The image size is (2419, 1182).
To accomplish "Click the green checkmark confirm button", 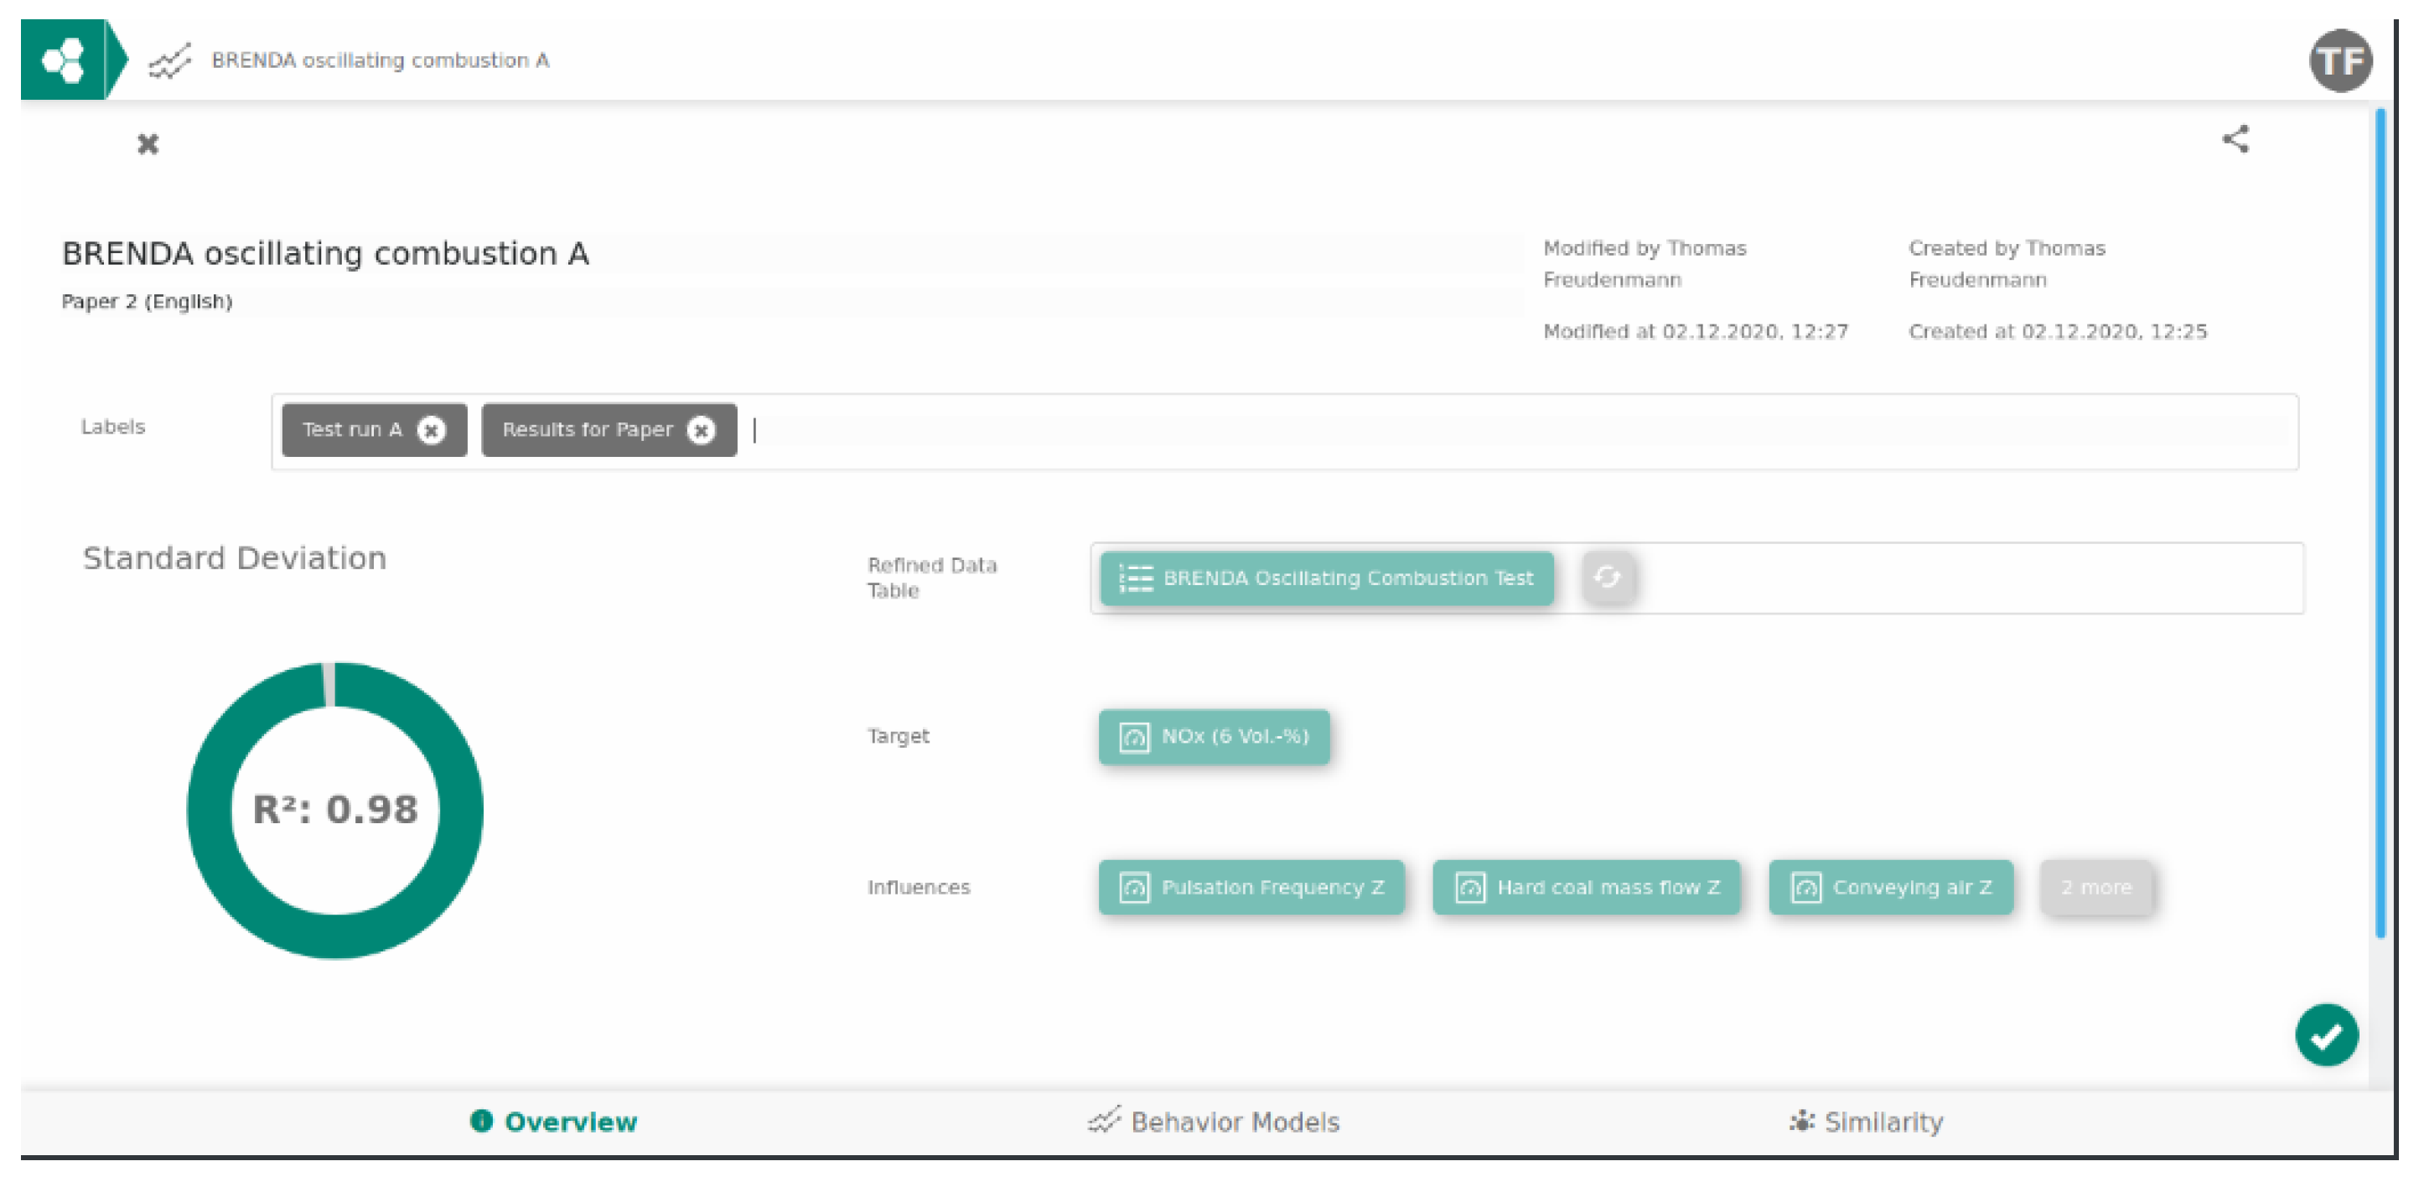I will [x=2325, y=1035].
